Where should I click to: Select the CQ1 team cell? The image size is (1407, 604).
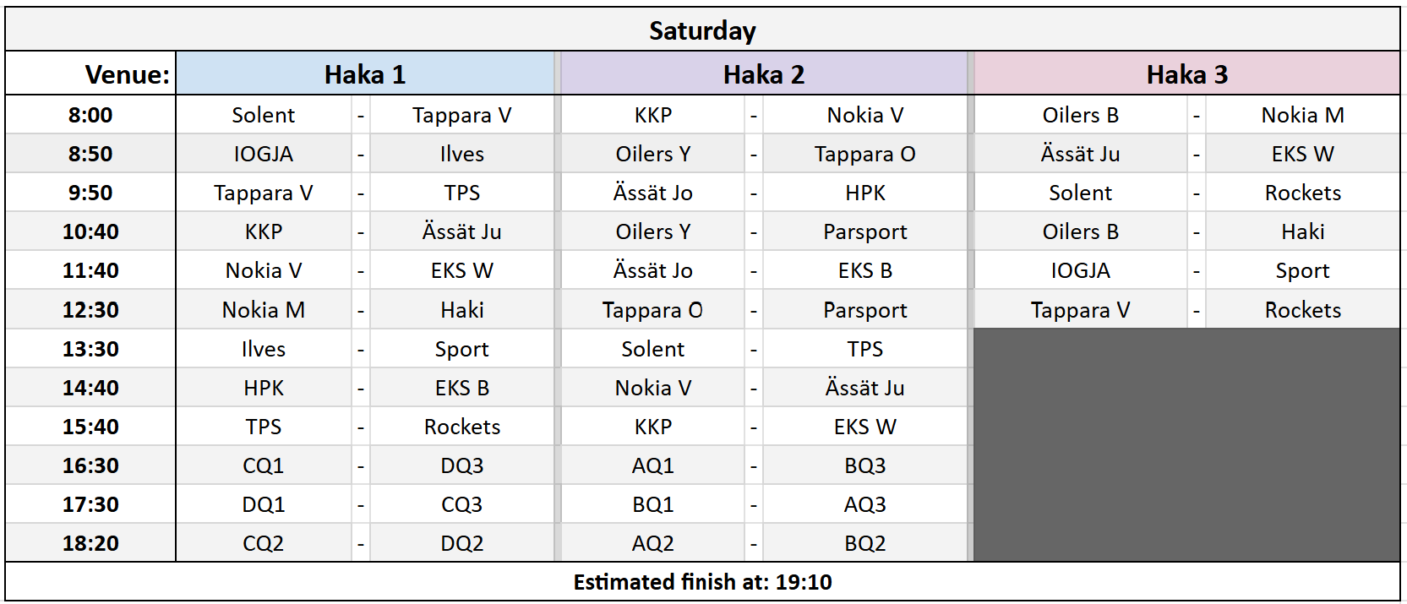pyautogui.click(x=263, y=465)
